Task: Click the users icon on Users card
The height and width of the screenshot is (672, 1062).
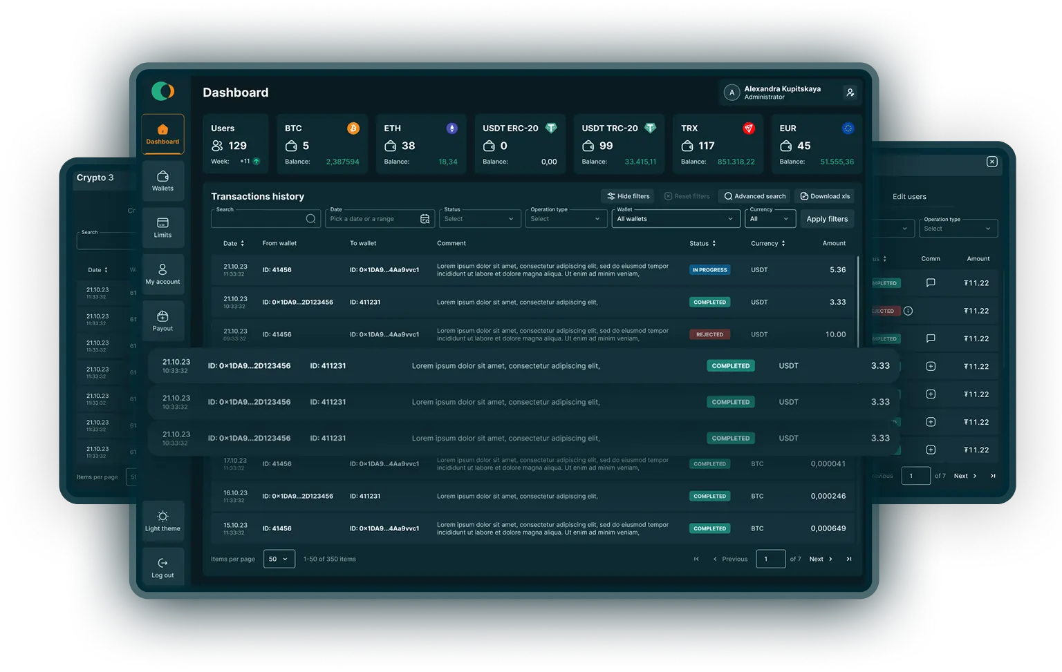Action: coord(217,146)
